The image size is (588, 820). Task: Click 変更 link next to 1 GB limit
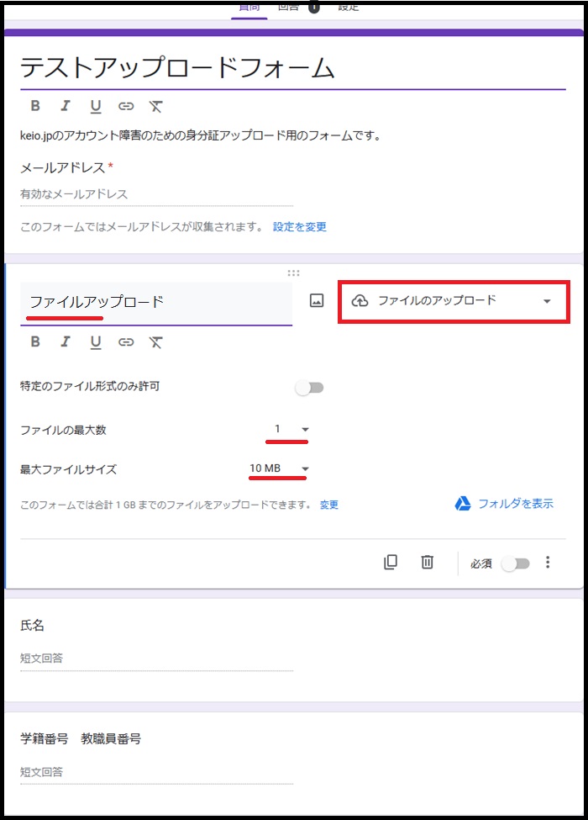pyautogui.click(x=329, y=505)
